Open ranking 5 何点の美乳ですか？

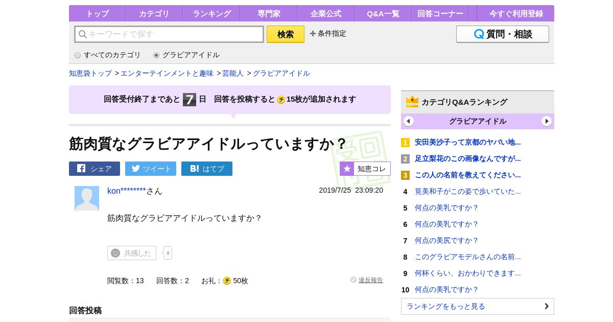point(447,208)
